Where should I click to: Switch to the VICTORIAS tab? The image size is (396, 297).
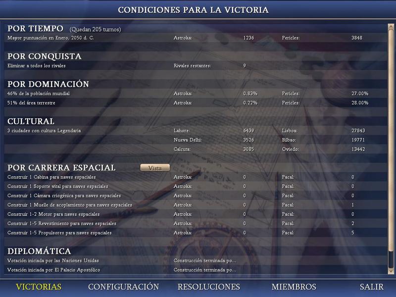(39, 287)
